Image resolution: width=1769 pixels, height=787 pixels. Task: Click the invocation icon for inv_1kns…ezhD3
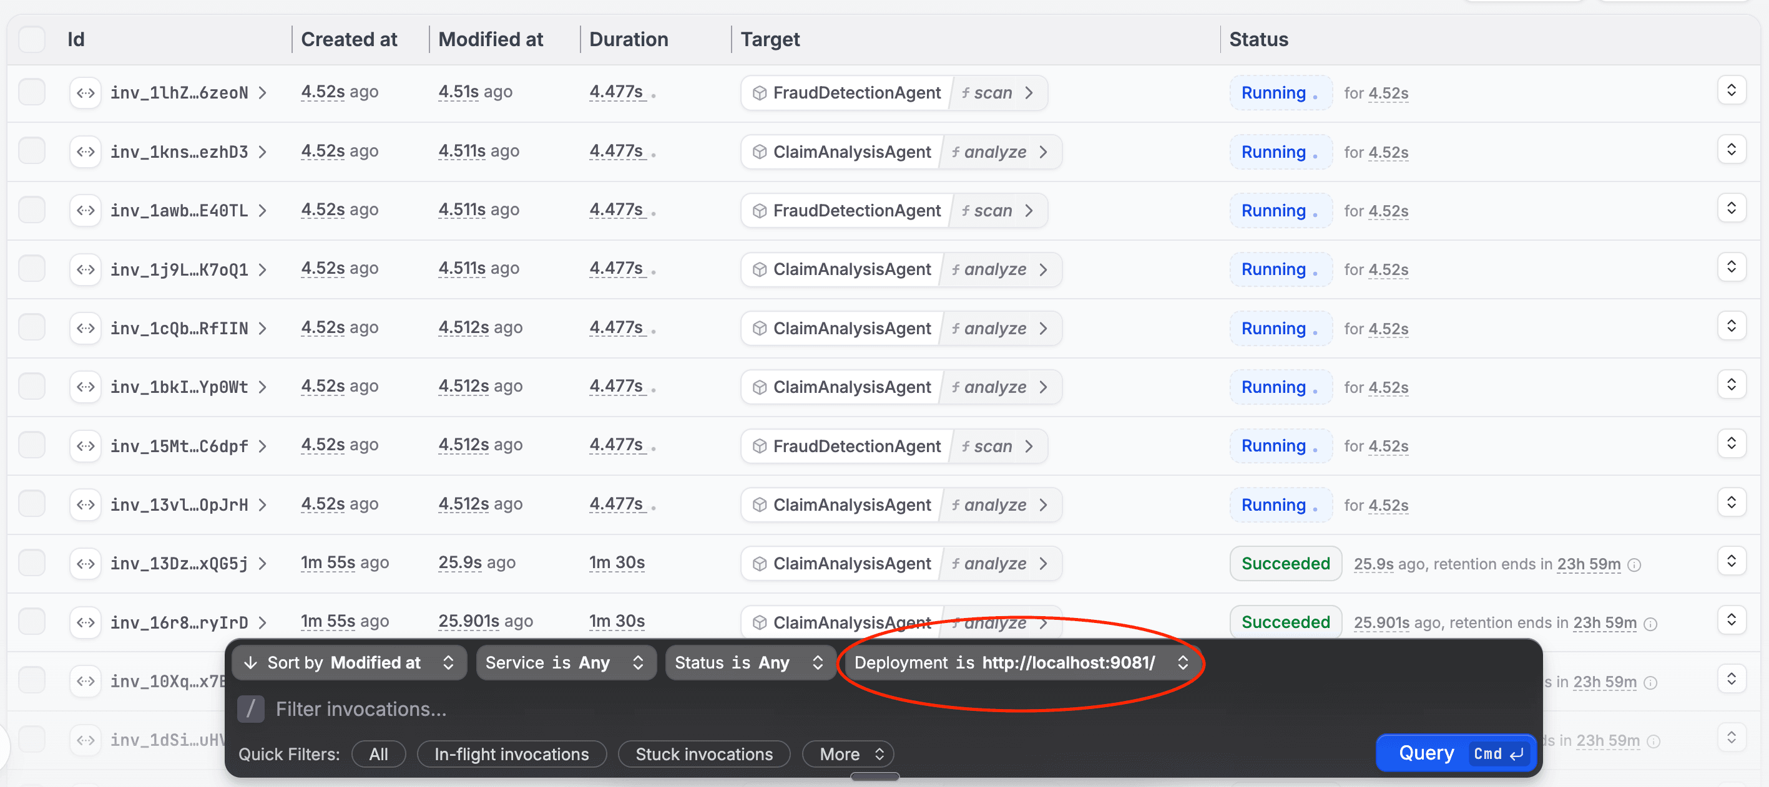tap(86, 152)
